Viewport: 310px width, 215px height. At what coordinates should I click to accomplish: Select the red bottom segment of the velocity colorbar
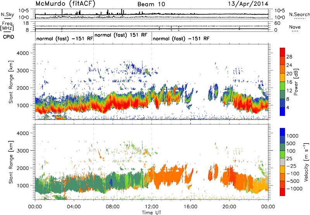tap(282, 192)
